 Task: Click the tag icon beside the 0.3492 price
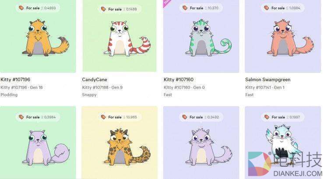point(185,117)
